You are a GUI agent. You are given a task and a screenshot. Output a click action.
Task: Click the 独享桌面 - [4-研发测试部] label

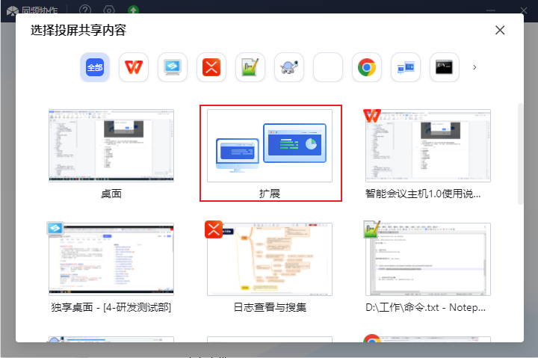pos(111,307)
